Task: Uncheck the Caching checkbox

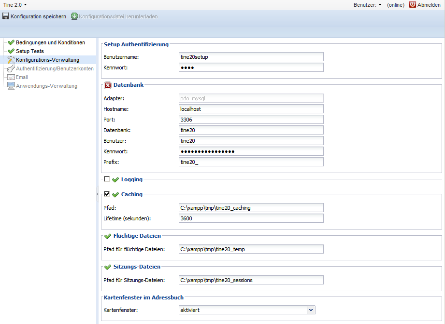Action: pyautogui.click(x=107, y=194)
